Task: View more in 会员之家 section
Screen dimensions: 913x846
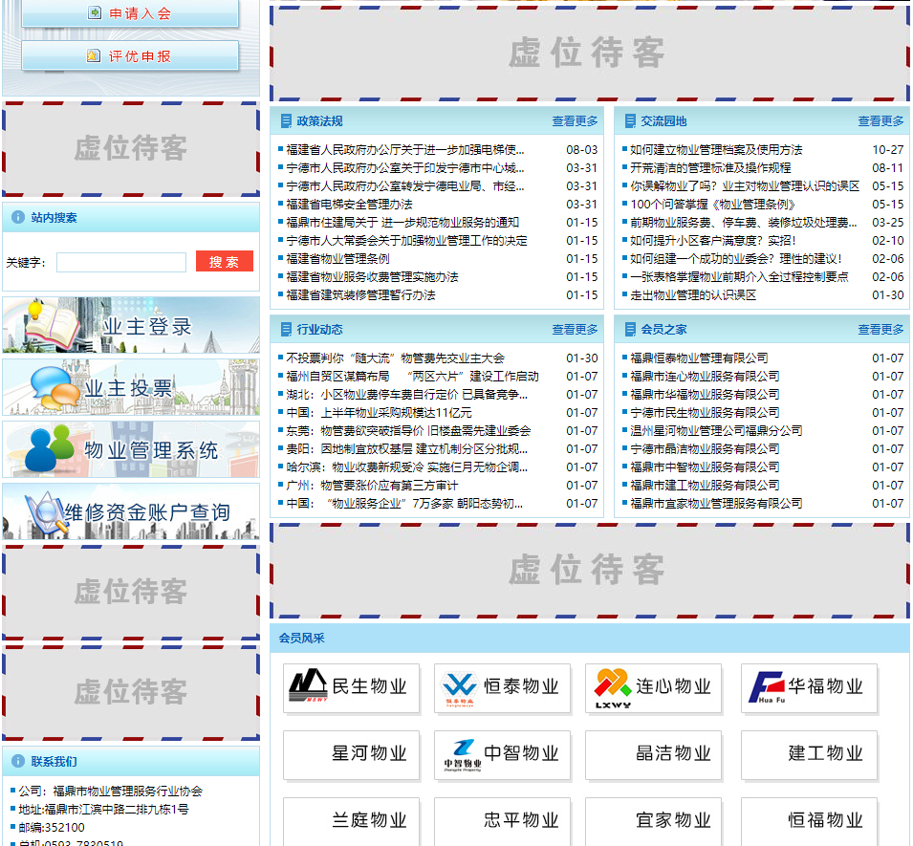Action: coord(880,330)
